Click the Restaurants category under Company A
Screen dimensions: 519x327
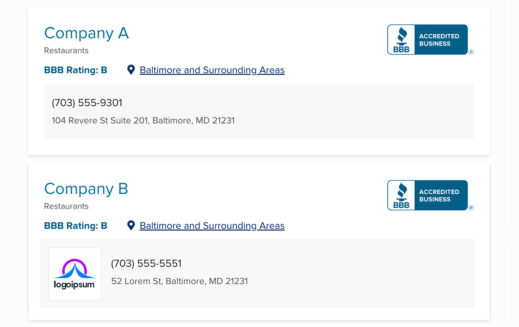(66, 51)
